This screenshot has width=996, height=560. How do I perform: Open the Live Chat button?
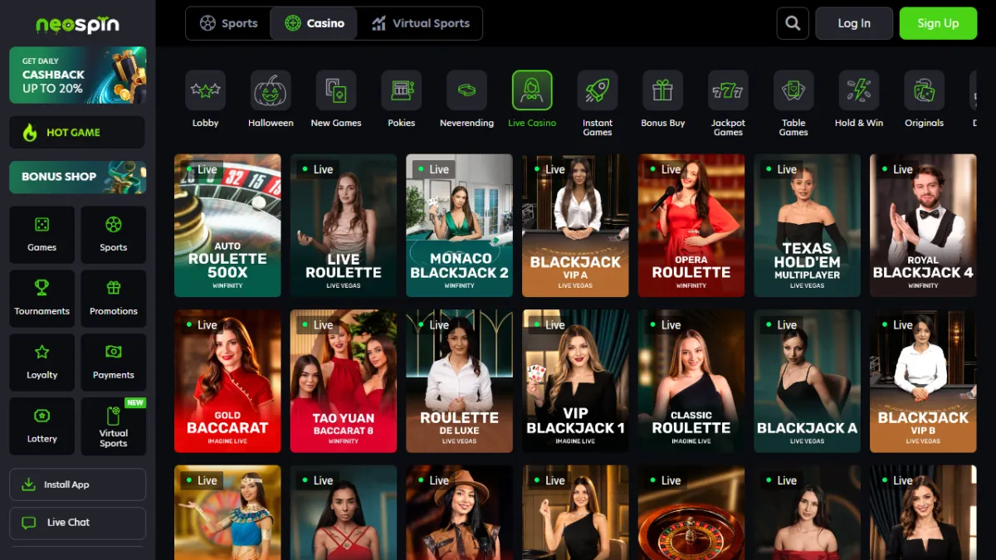point(77,523)
